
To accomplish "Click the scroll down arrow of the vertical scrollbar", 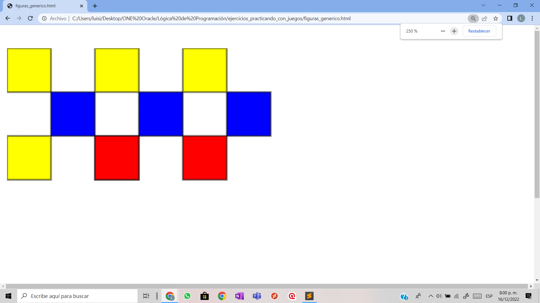I will pyautogui.click(x=537, y=280).
